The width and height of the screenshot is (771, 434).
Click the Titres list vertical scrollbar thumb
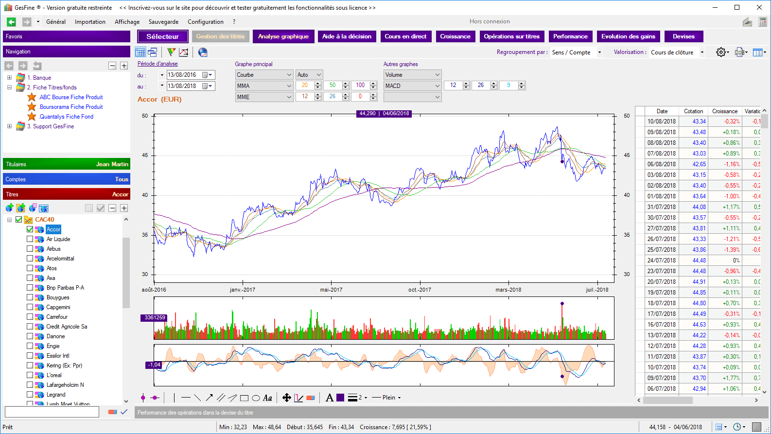click(x=126, y=273)
